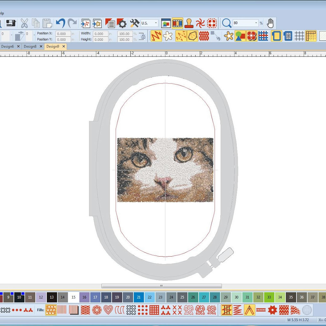
Task: Pick thread color swatch 13
Action: [52, 297]
